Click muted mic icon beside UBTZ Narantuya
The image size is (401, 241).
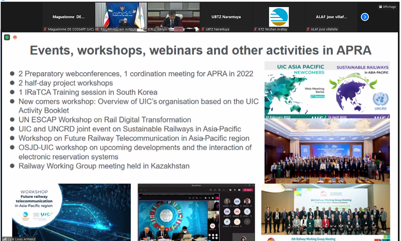203,30
